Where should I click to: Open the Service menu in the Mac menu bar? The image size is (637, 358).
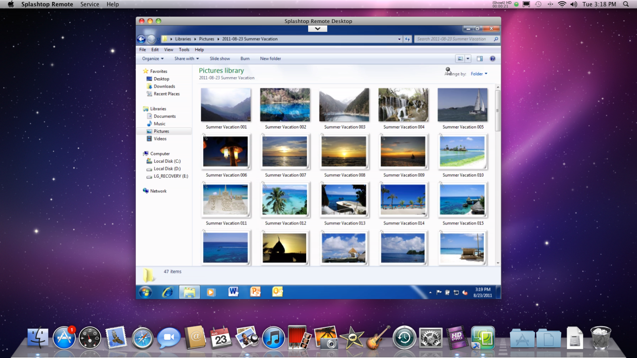point(90,4)
